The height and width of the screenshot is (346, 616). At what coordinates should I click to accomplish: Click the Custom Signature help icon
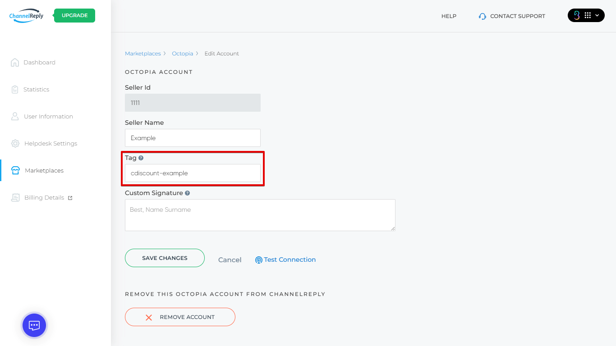pos(187,193)
